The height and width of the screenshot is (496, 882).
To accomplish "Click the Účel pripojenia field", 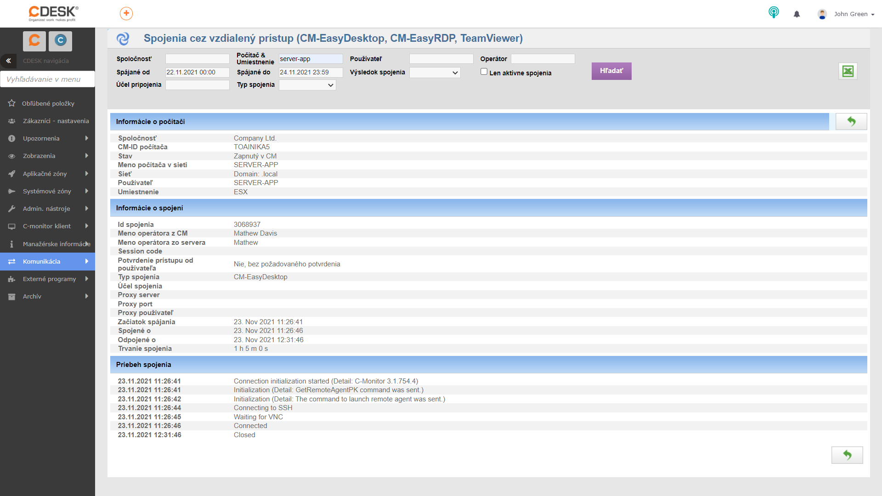I will [198, 85].
